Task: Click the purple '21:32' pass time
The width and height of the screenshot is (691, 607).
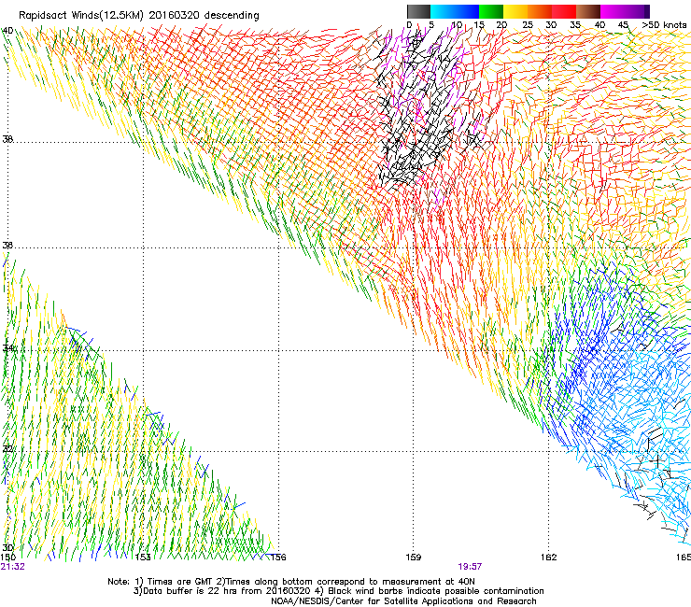Action: click(13, 567)
